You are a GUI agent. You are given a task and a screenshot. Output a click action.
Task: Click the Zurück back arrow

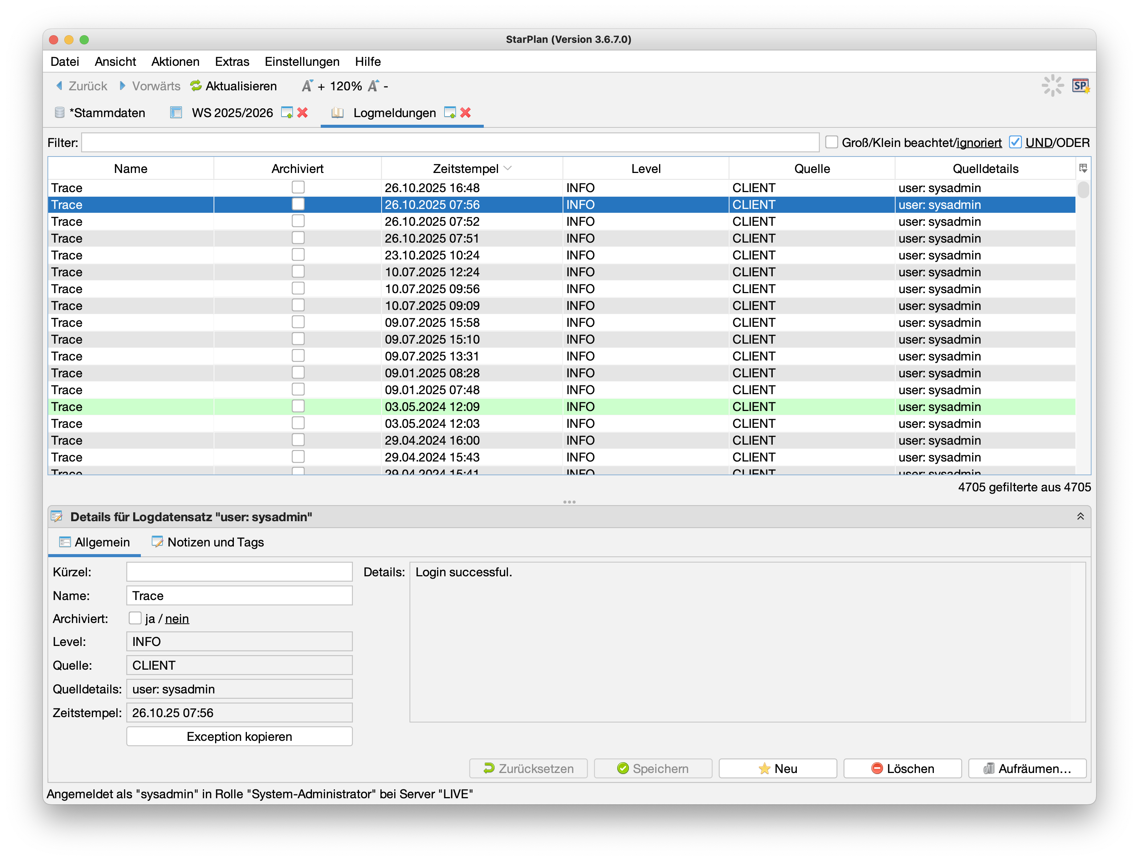click(60, 86)
